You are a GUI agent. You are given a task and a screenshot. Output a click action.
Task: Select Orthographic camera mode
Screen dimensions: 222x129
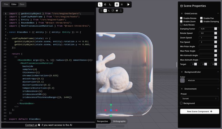pyautogui.click(x=119, y=121)
